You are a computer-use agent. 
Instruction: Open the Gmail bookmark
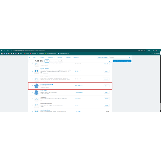click(x=26, y=54)
